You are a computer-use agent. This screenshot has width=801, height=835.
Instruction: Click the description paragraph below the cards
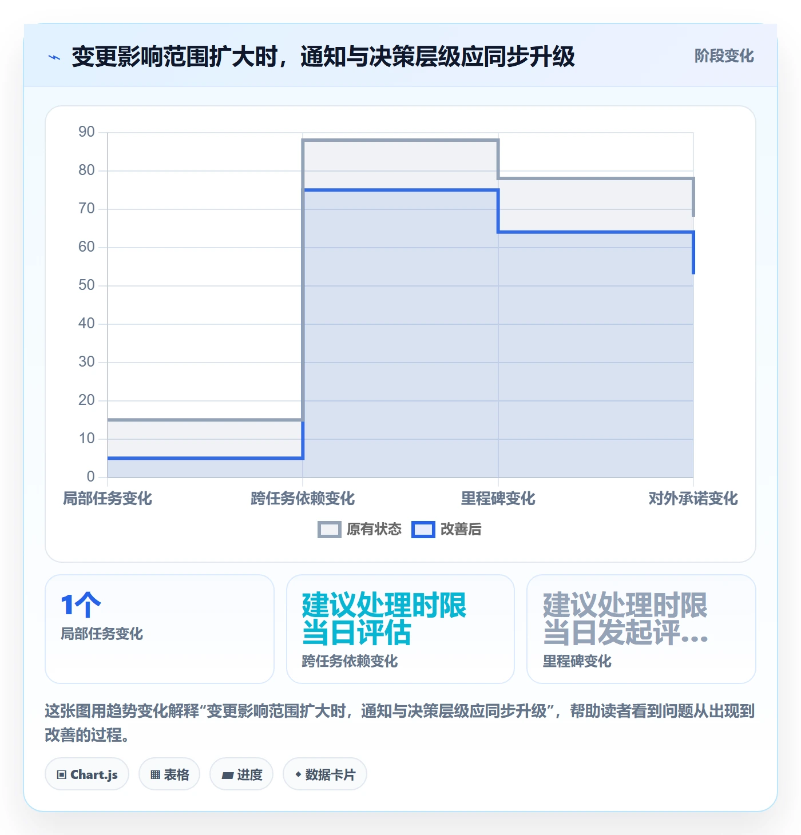tap(400, 723)
